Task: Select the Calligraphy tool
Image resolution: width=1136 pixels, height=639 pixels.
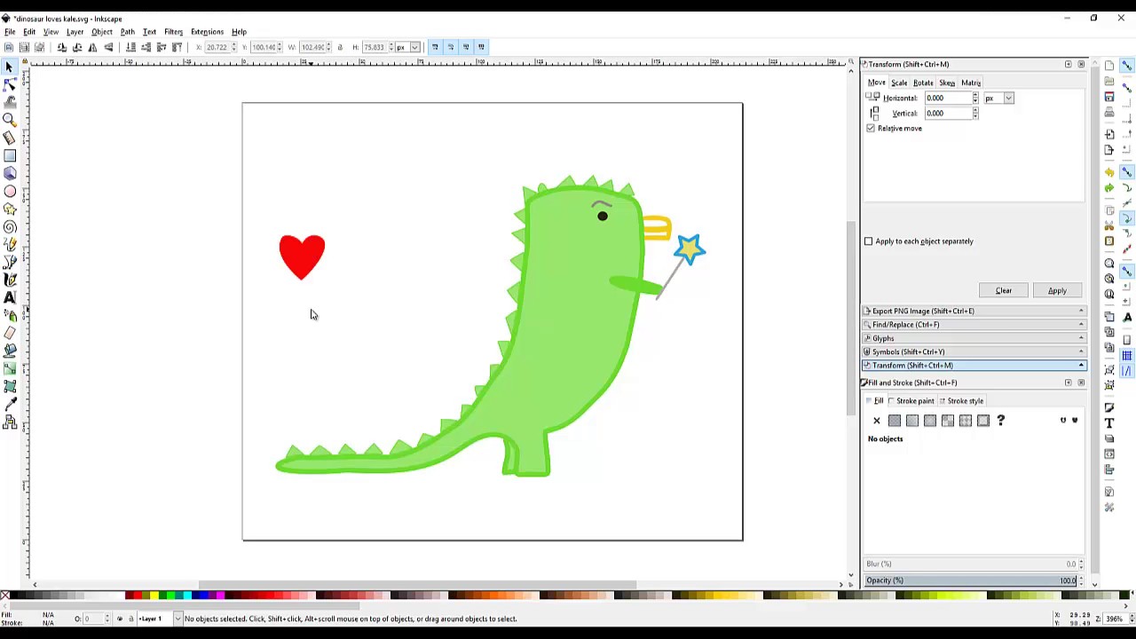Action: coord(10,280)
